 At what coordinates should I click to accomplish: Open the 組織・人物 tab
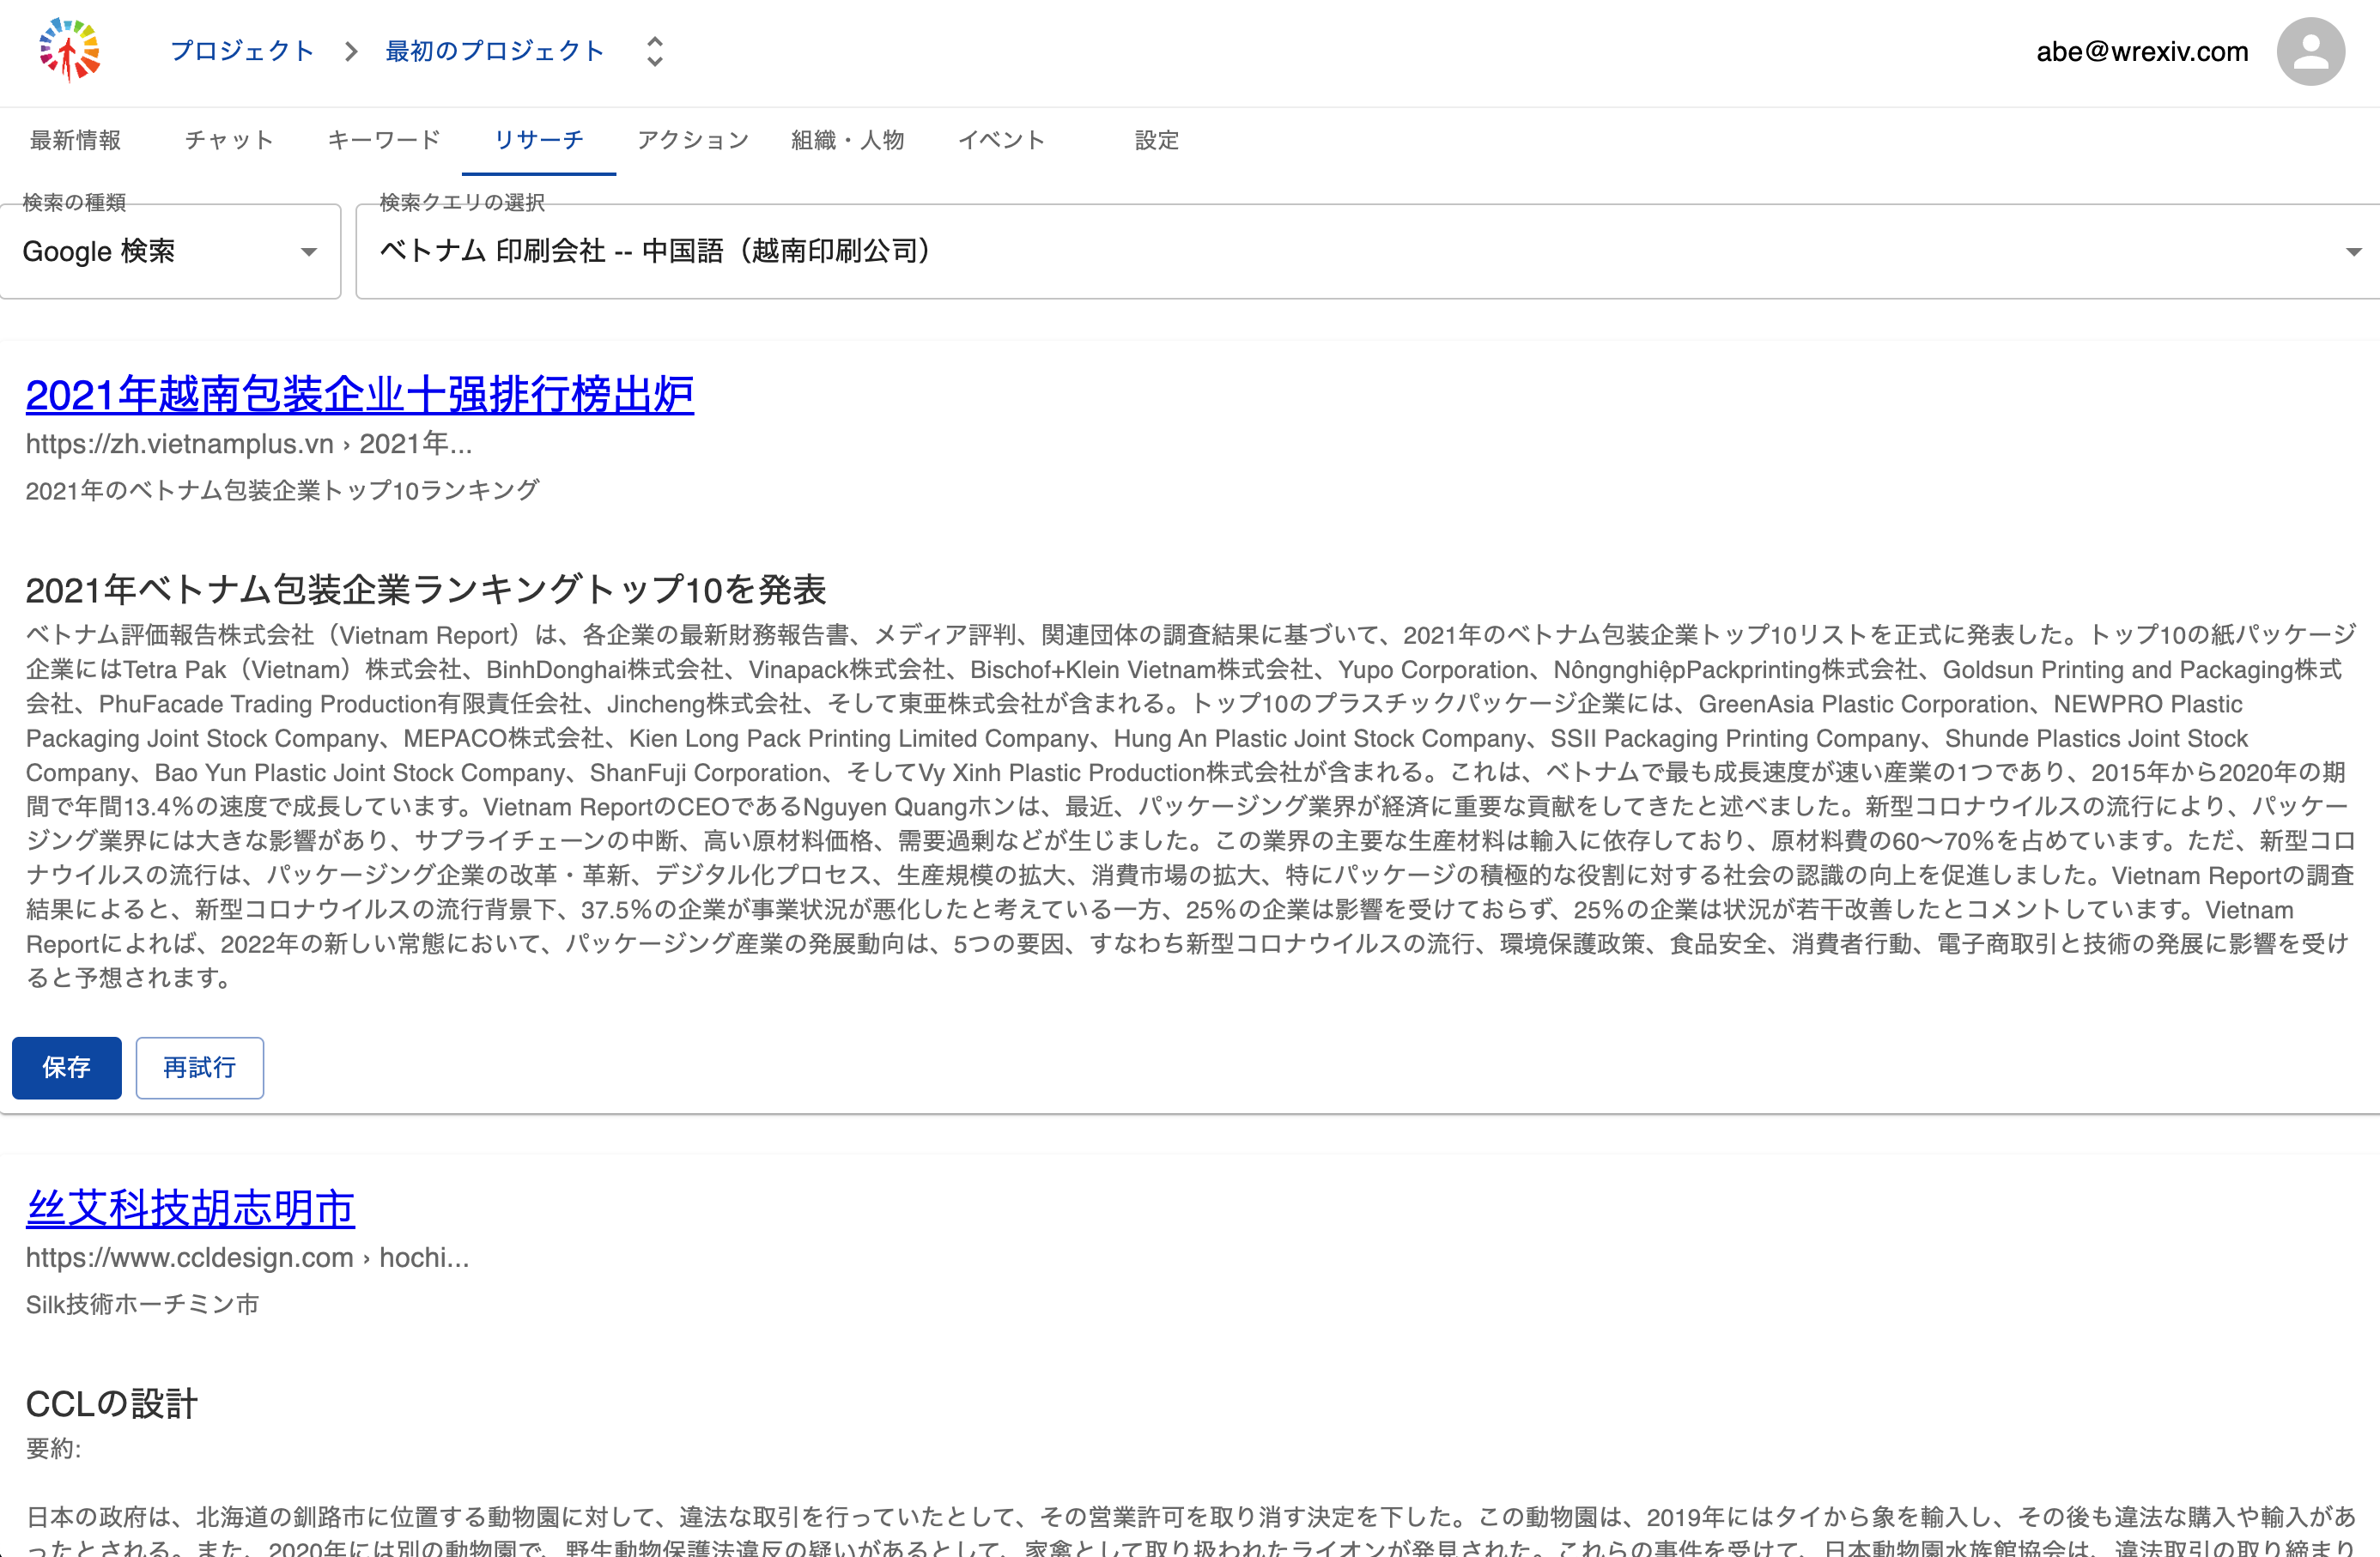pyautogui.click(x=848, y=140)
